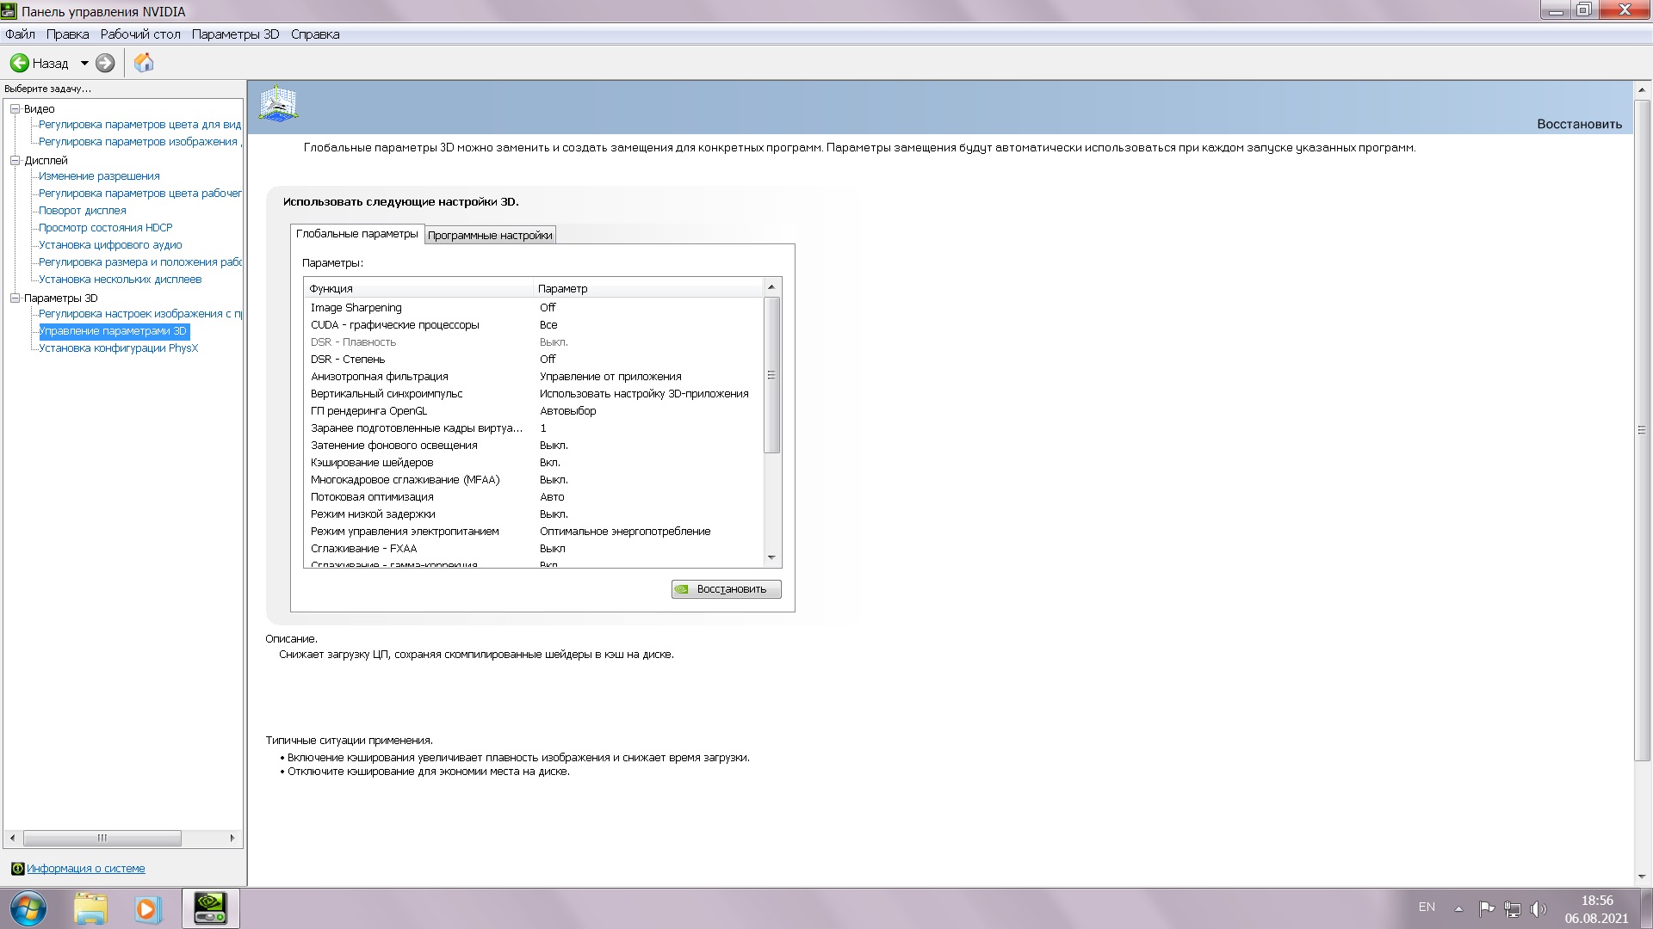The image size is (1653, 929).
Task: Click the Home icon in toolbar
Action: (144, 63)
